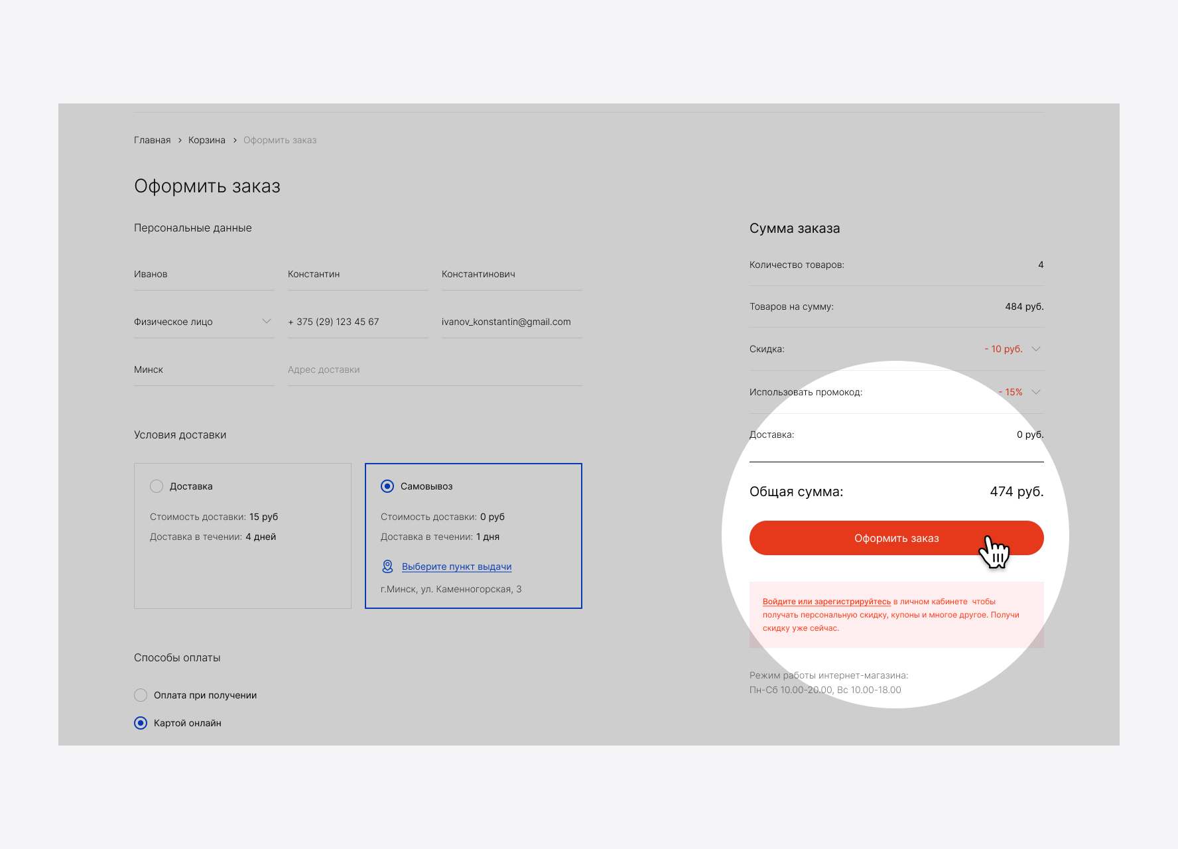Edit the first name field Константин
1178x849 pixels.
click(358, 274)
